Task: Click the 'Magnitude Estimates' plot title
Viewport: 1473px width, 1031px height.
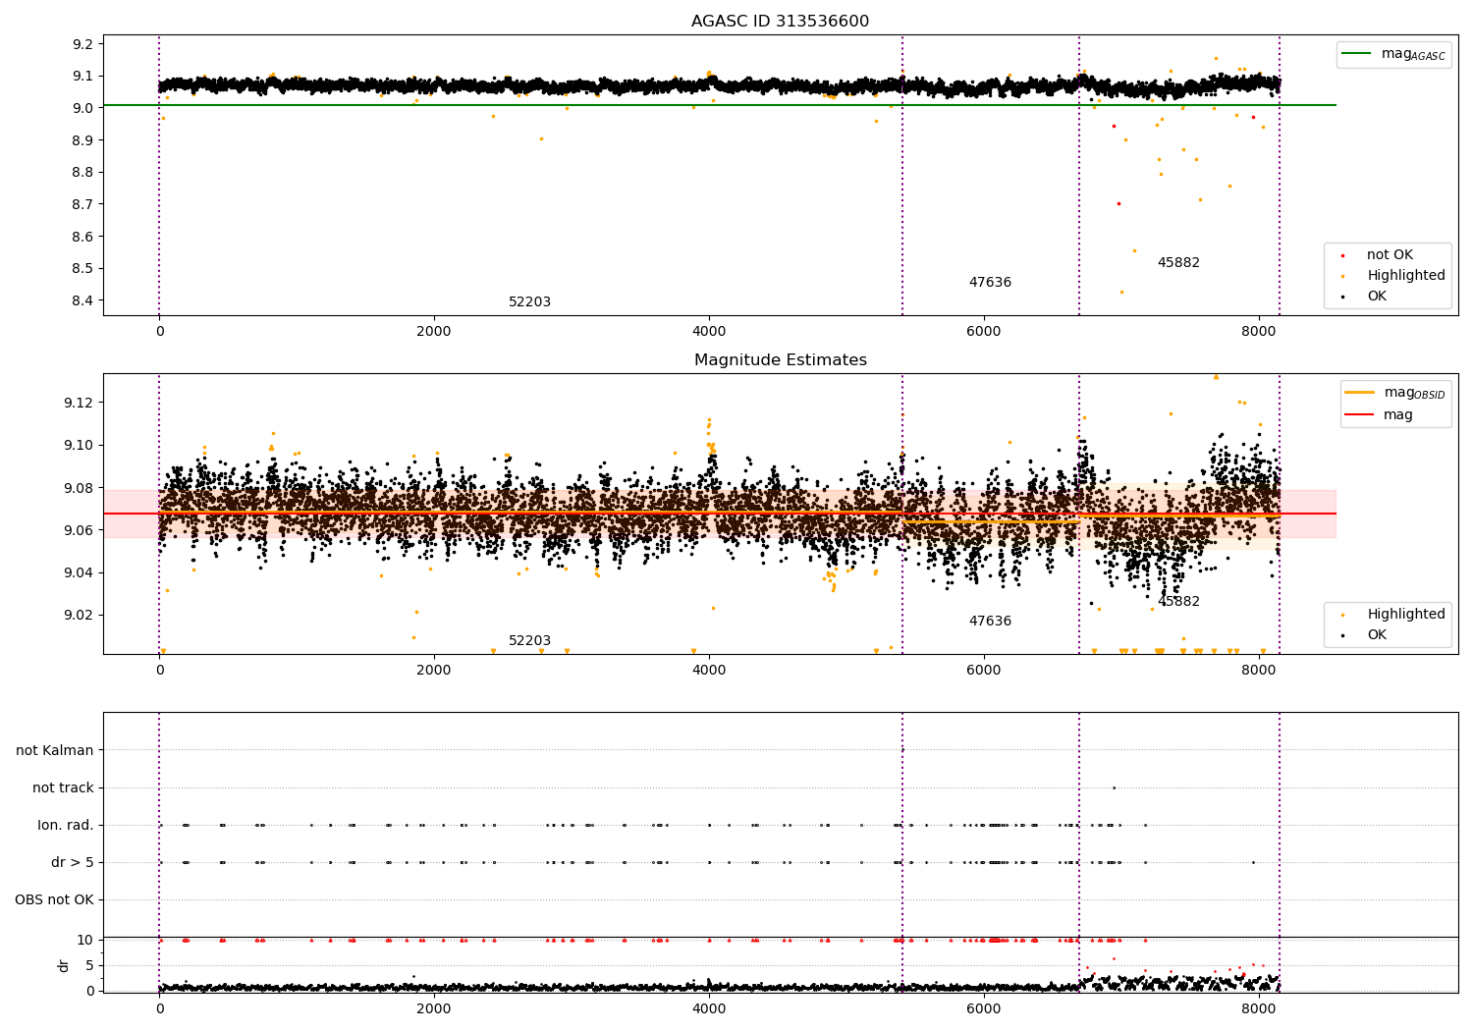Action: coord(780,360)
